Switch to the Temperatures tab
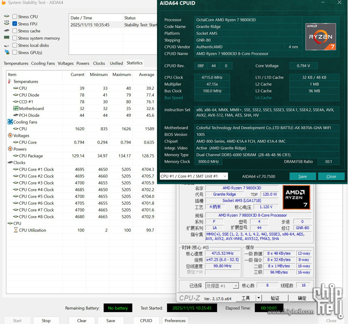348x324 pixels. click(16, 63)
